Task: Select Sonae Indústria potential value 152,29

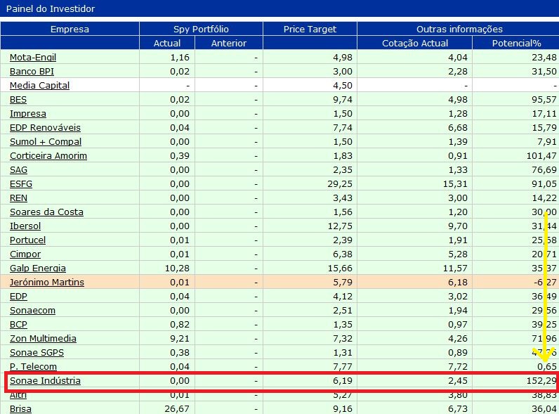Action: point(541,380)
